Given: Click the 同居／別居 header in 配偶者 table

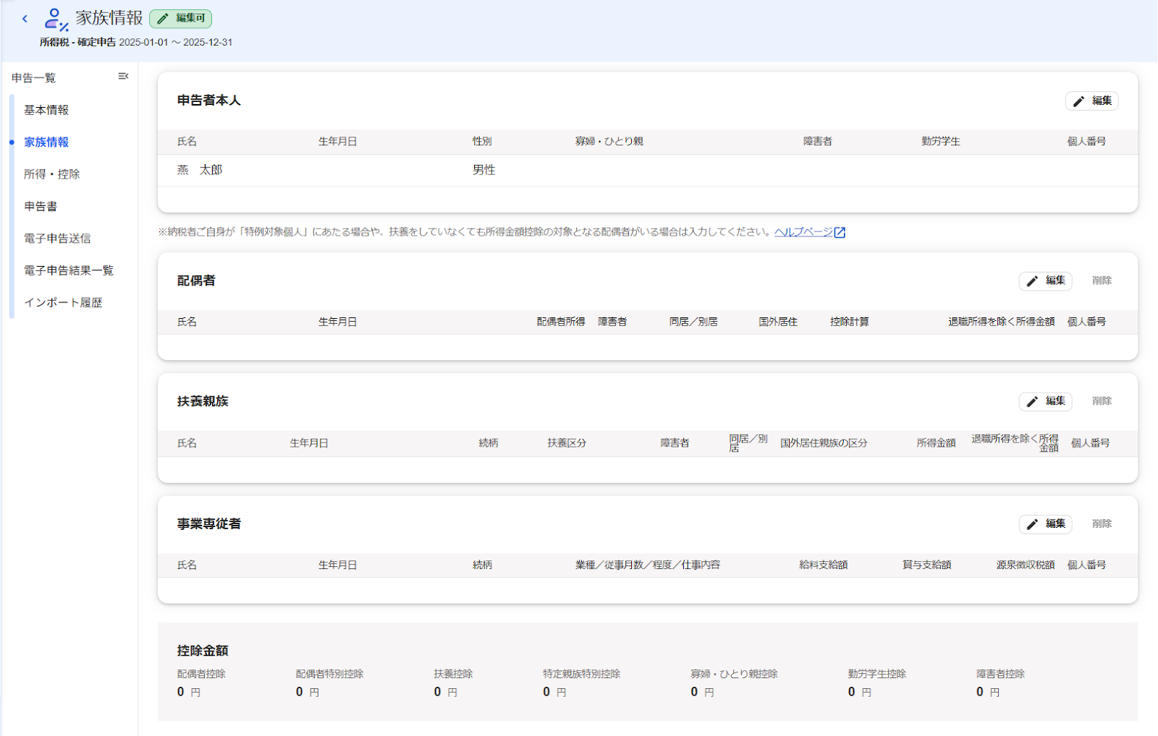Looking at the screenshot, I should click(693, 322).
